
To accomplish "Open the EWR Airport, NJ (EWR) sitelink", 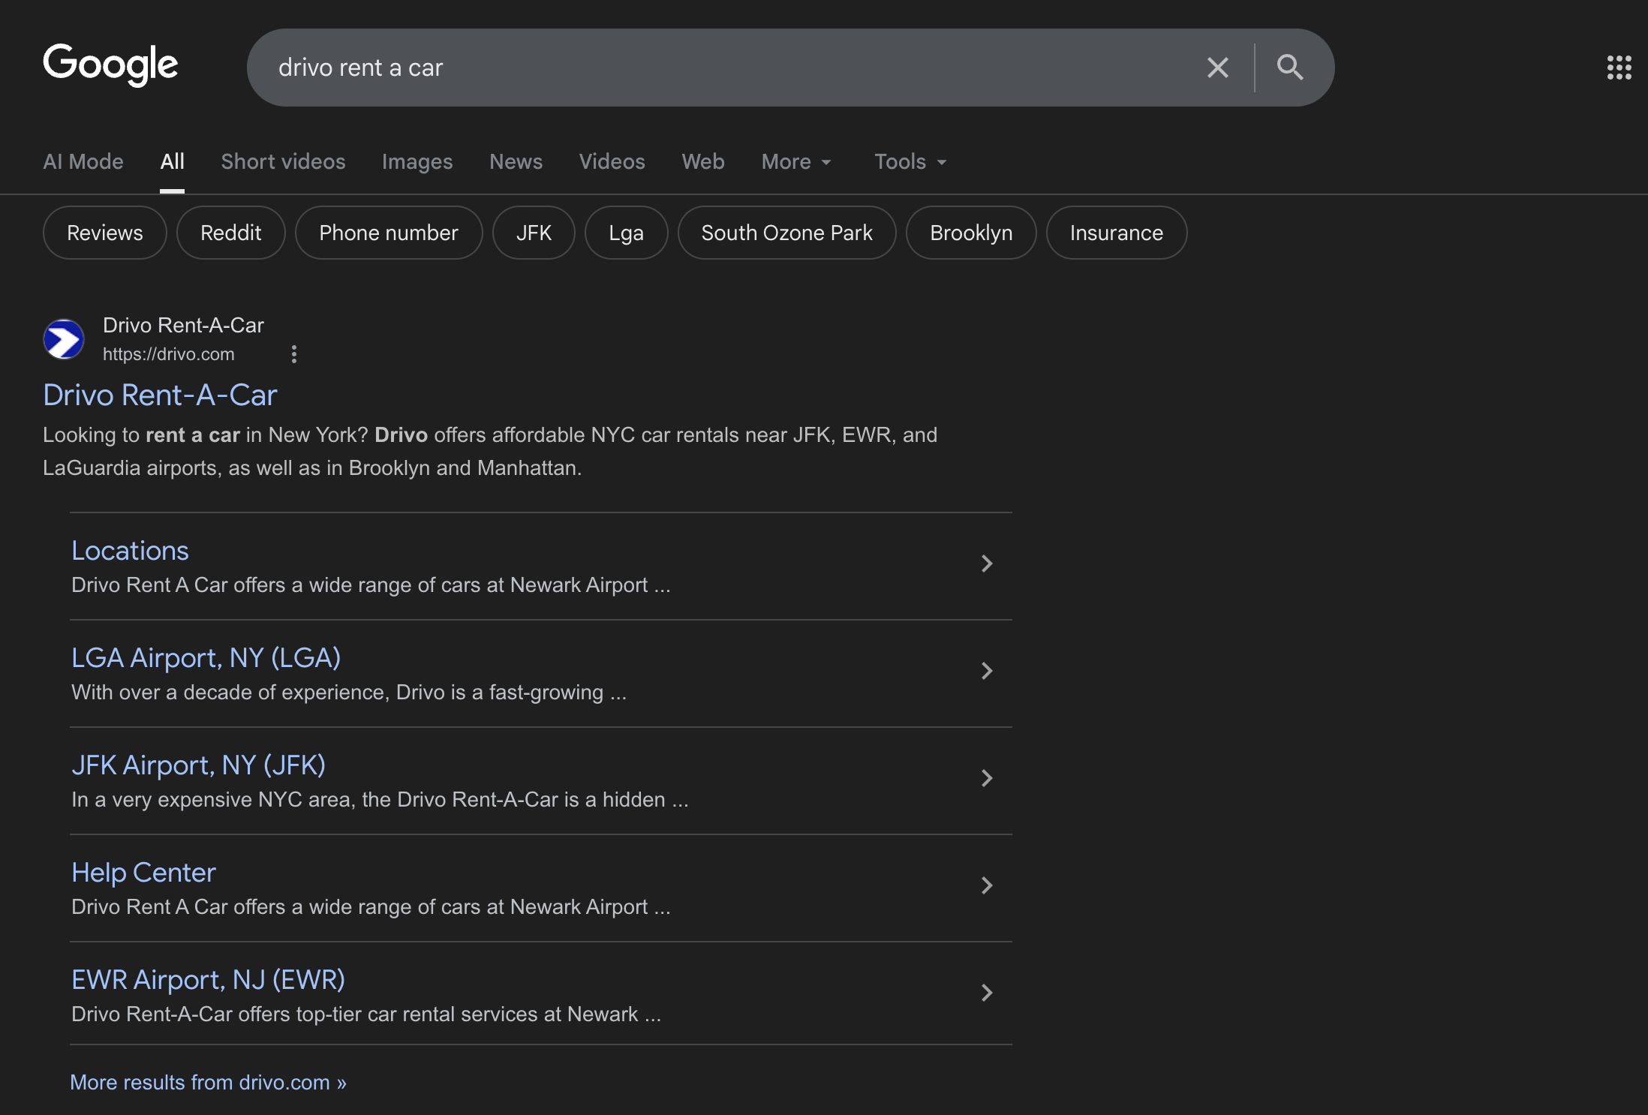I will (209, 980).
